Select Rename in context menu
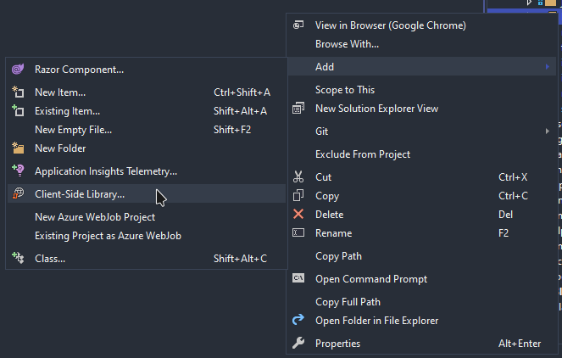The image size is (562, 358). [x=422, y=232]
